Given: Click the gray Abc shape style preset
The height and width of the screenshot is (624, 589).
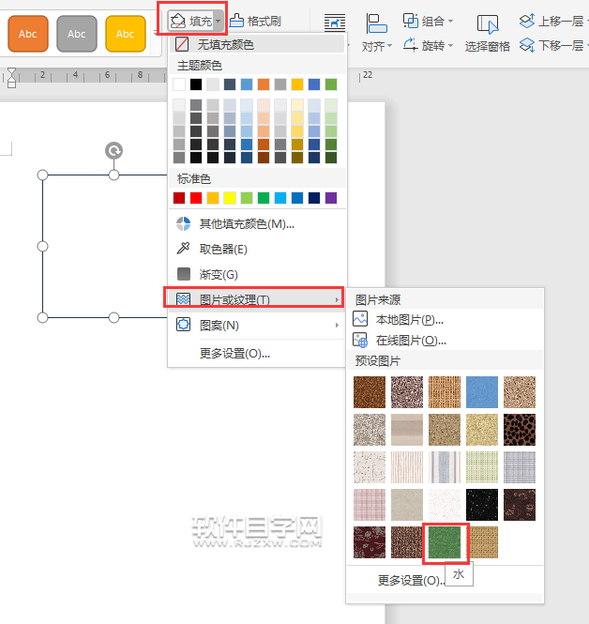Looking at the screenshot, I should [x=77, y=34].
